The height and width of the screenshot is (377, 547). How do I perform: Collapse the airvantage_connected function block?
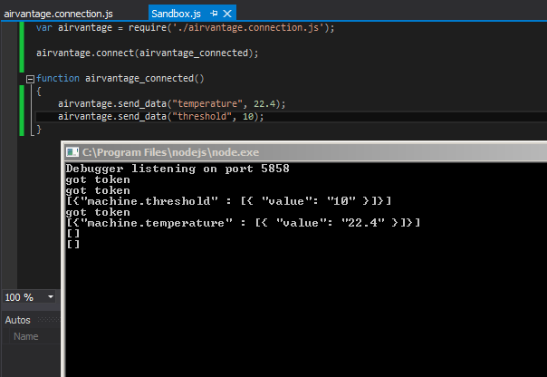pos(31,79)
